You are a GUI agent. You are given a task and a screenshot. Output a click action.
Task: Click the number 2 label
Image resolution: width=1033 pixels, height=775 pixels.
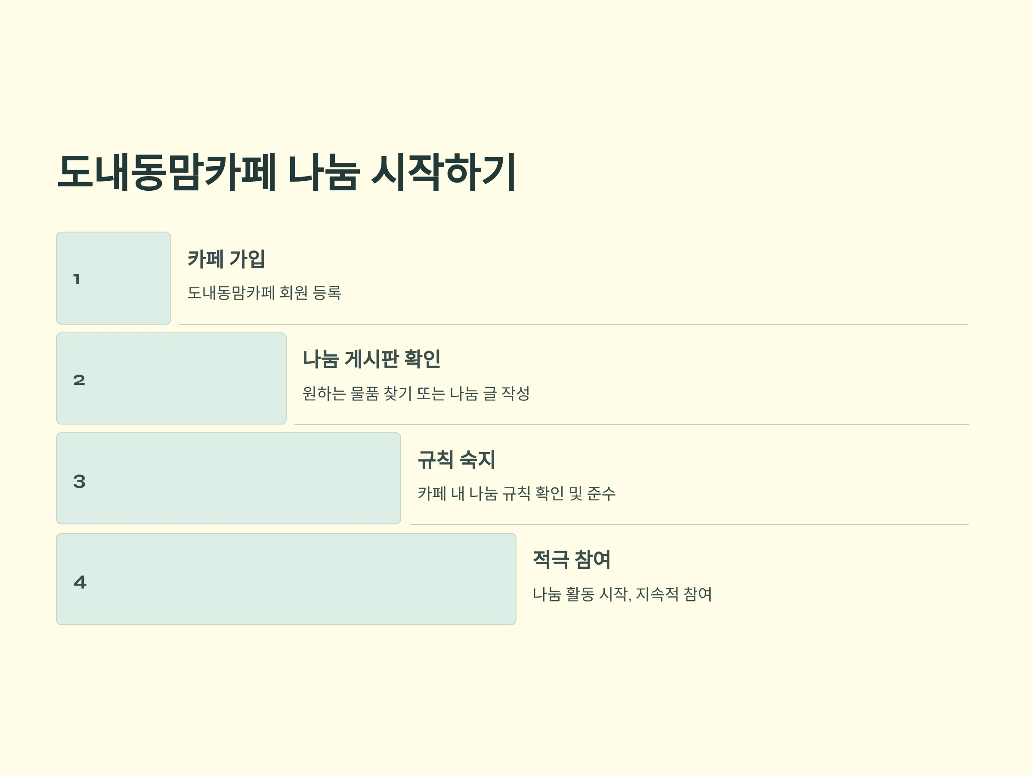coord(79,380)
